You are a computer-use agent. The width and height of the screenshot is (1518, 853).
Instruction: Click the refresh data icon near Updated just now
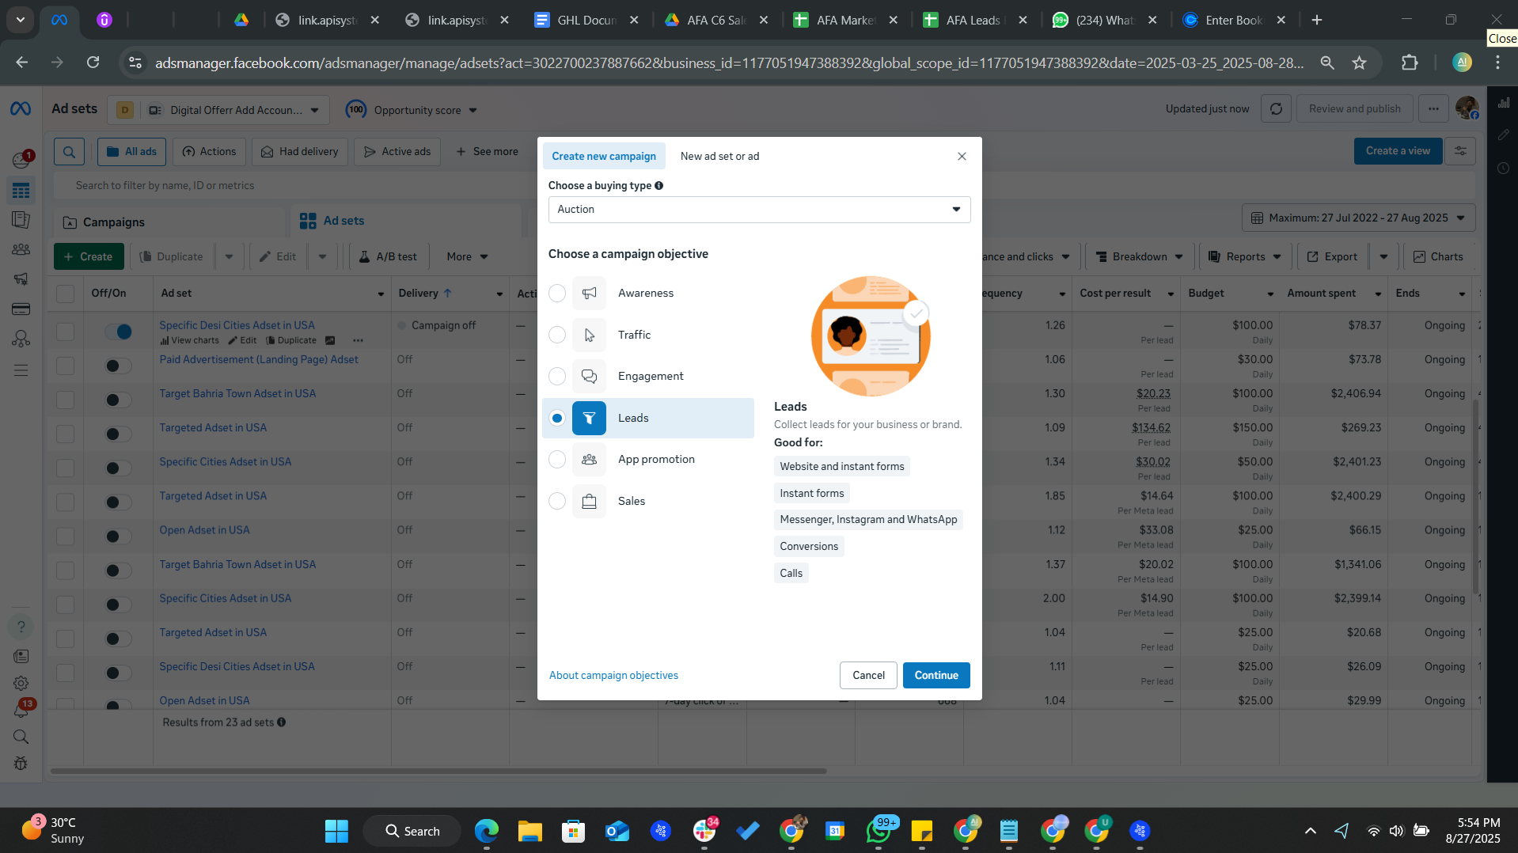(1276, 109)
